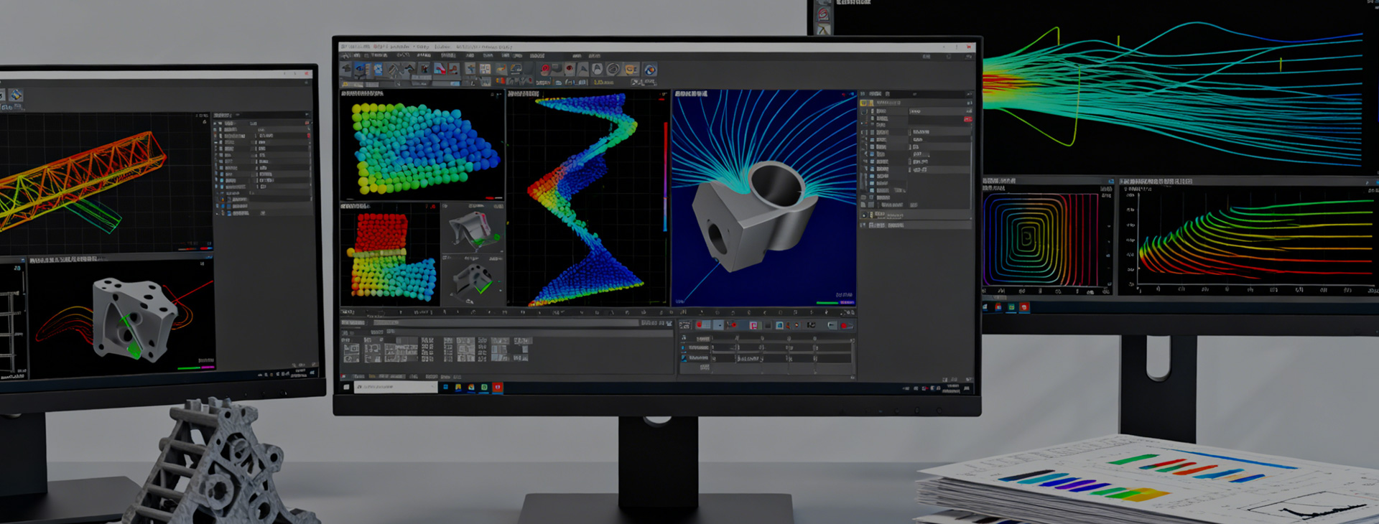Select the bracket 3D model thumbnail

472,228
